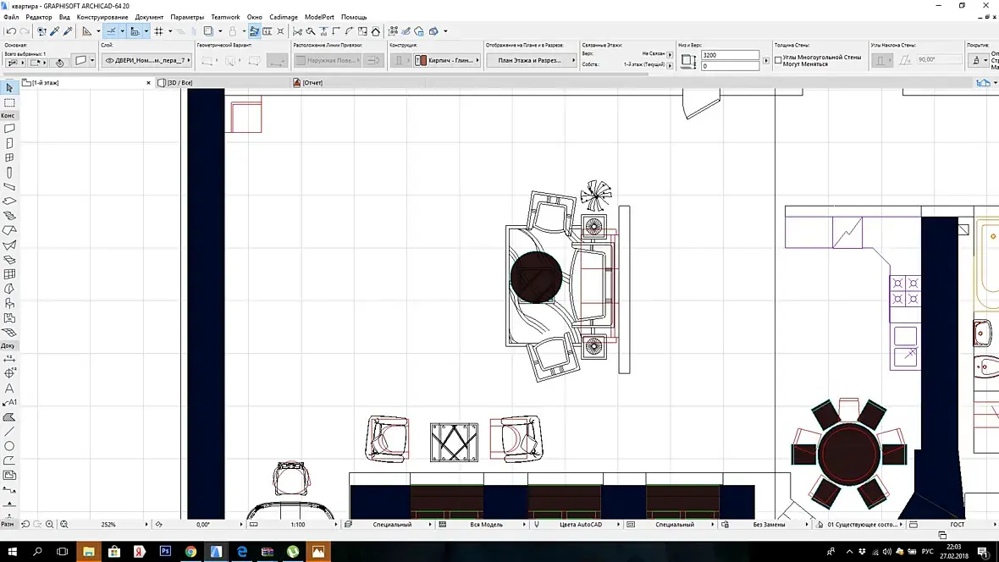The width and height of the screenshot is (999, 562).
Task: Select the Arrow tool in the toolbox
Action: tap(9, 88)
